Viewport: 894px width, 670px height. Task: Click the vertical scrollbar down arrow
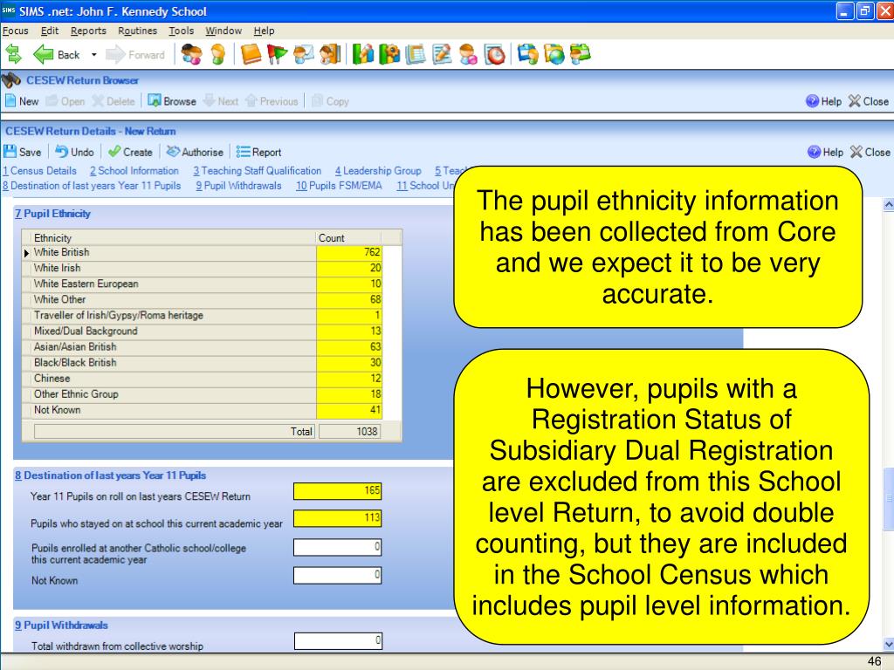(x=888, y=645)
